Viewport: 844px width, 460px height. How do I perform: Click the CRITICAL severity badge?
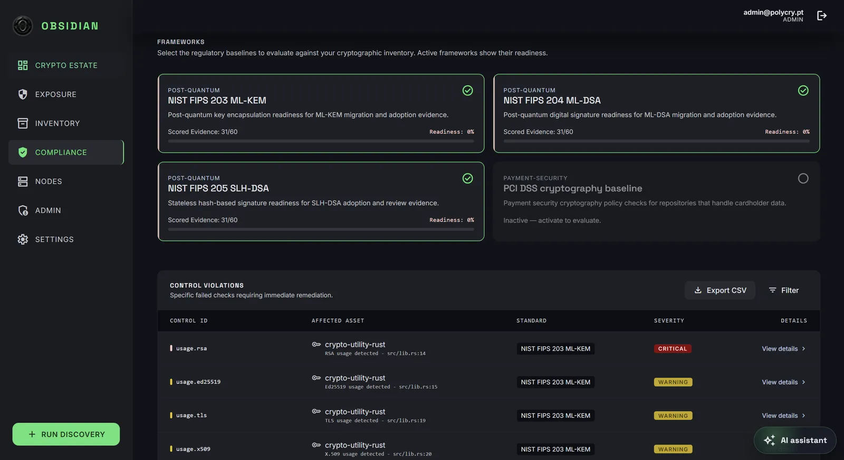click(673, 349)
